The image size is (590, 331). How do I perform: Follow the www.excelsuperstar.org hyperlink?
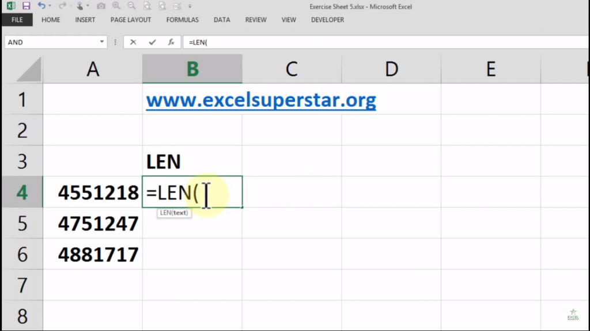tap(260, 99)
